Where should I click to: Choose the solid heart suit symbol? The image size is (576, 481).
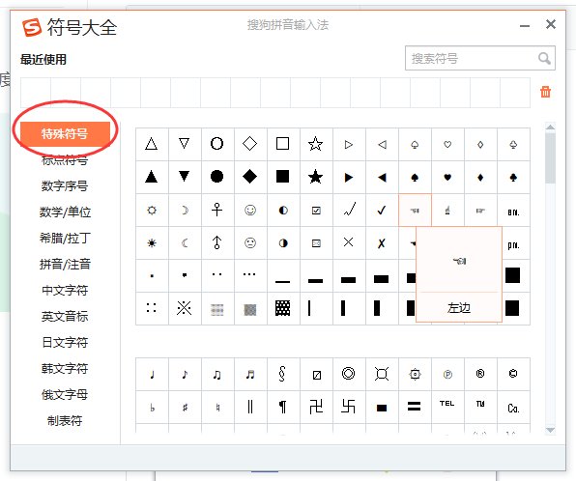coord(447,178)
